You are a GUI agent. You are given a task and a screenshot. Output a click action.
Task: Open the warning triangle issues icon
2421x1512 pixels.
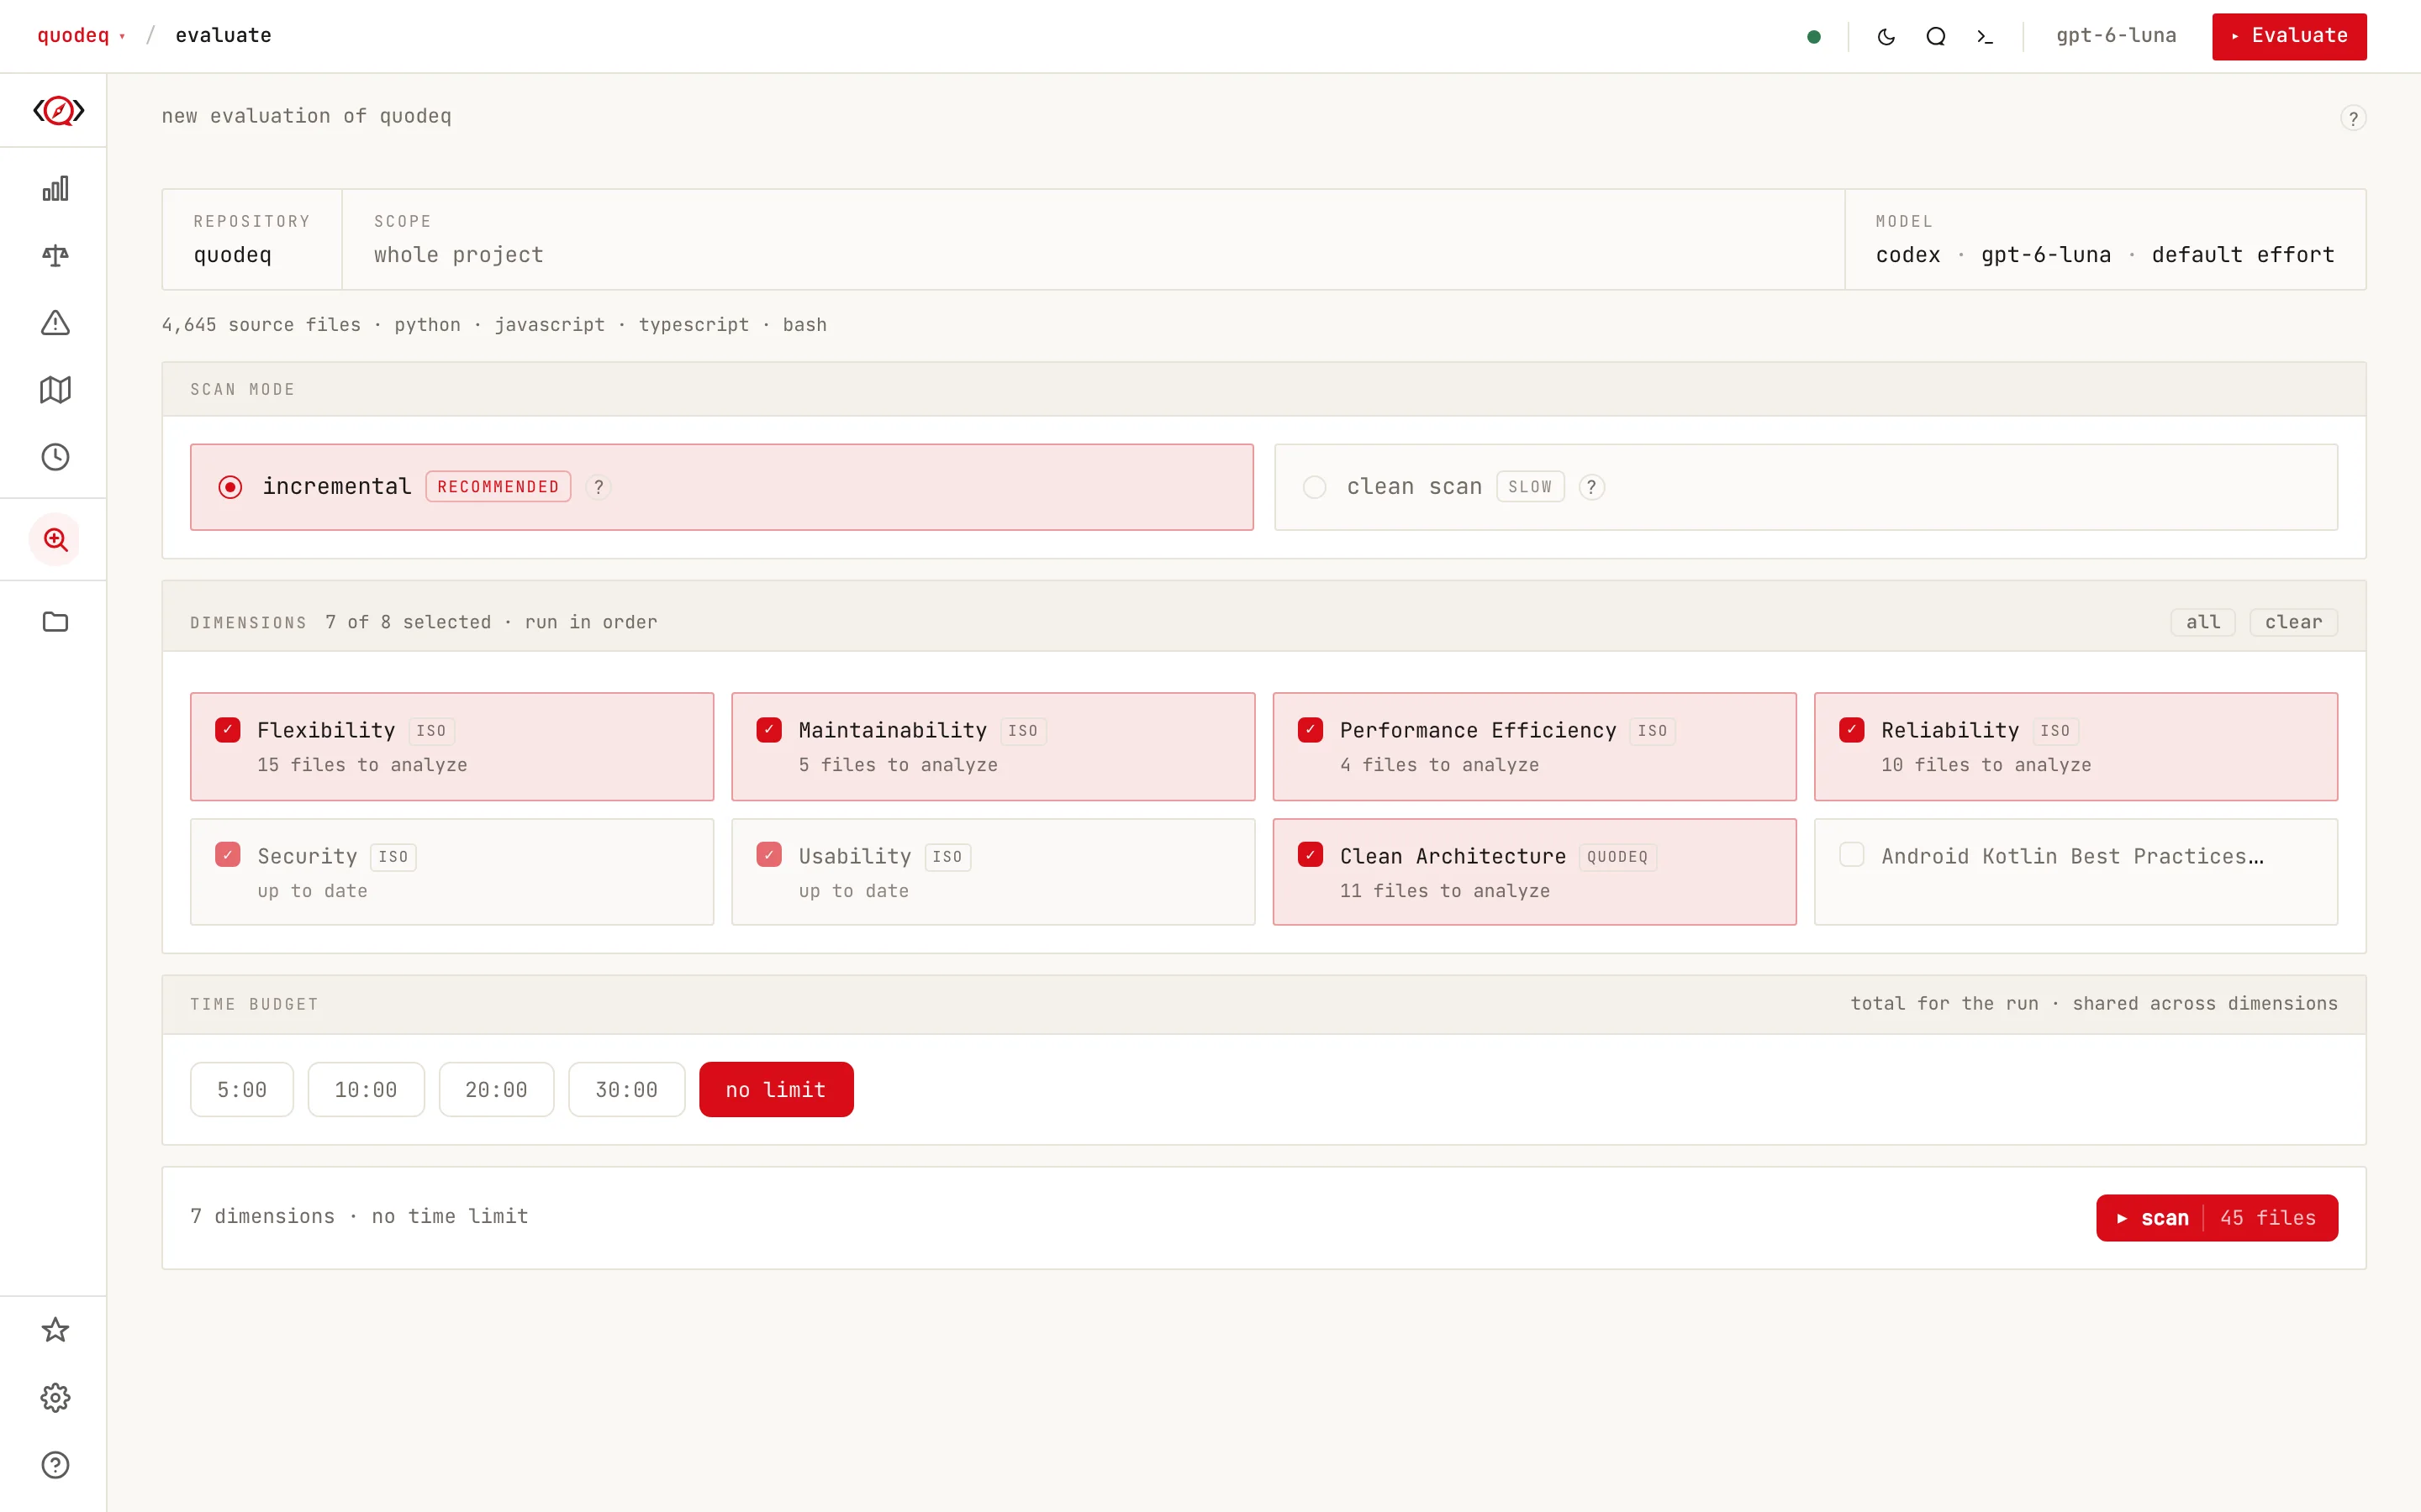pyautogui.click(x=55, y=323)
